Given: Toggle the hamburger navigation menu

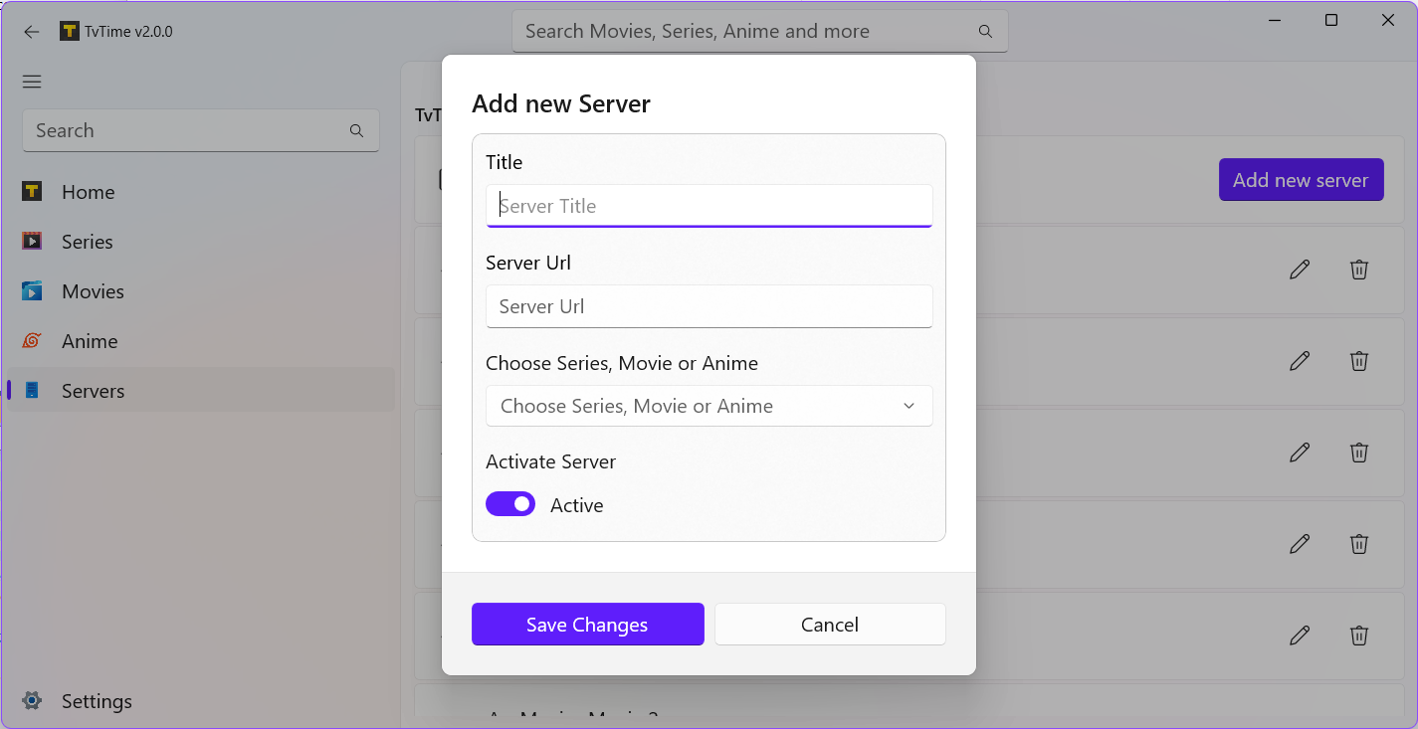Looking at the screenshot, I should click(32, 82).
